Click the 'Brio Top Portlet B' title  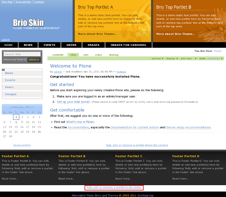(174, 7)
